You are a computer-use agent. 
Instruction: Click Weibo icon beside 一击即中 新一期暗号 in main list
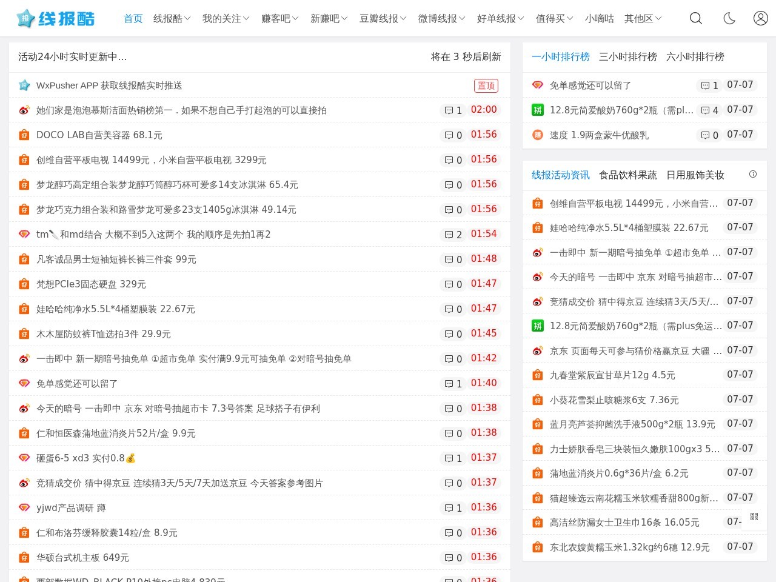[24, 359]
